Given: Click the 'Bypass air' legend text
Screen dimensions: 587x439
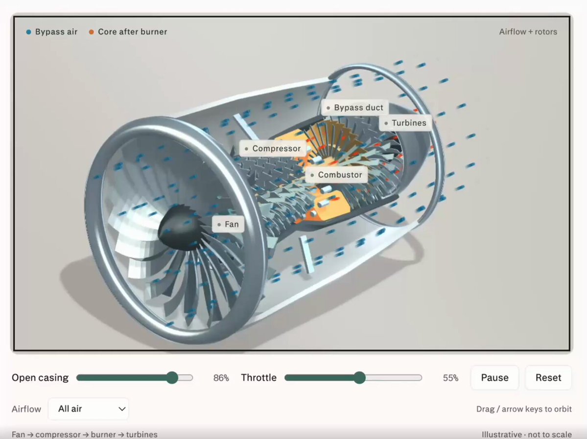Looking at the screenshot, I should [x=56, y=32].
